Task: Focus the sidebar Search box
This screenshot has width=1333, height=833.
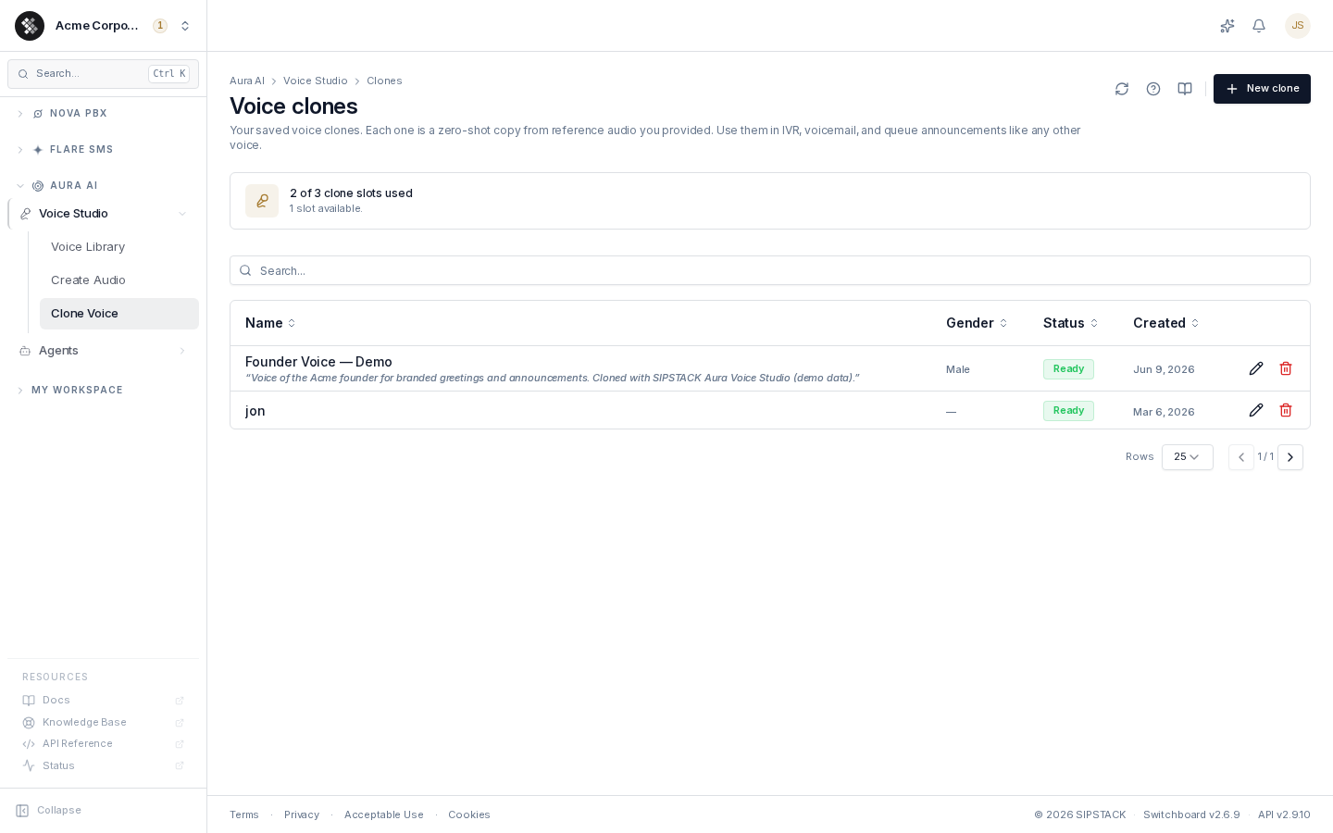Action: (x=103, y=74)
